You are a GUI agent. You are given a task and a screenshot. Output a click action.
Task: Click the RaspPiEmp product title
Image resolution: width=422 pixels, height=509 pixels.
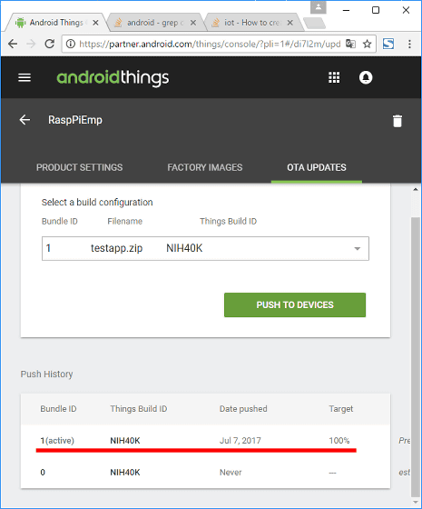click(75, 120)
